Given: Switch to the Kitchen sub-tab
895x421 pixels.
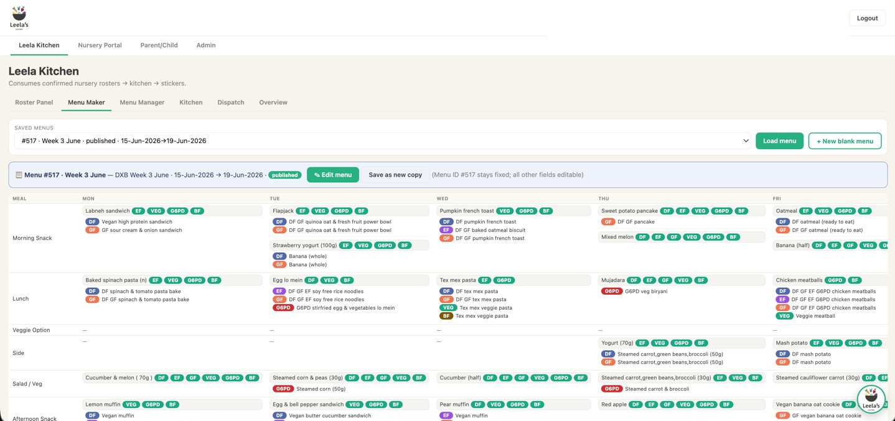Looking at the screenshot, I should [191, 102].
